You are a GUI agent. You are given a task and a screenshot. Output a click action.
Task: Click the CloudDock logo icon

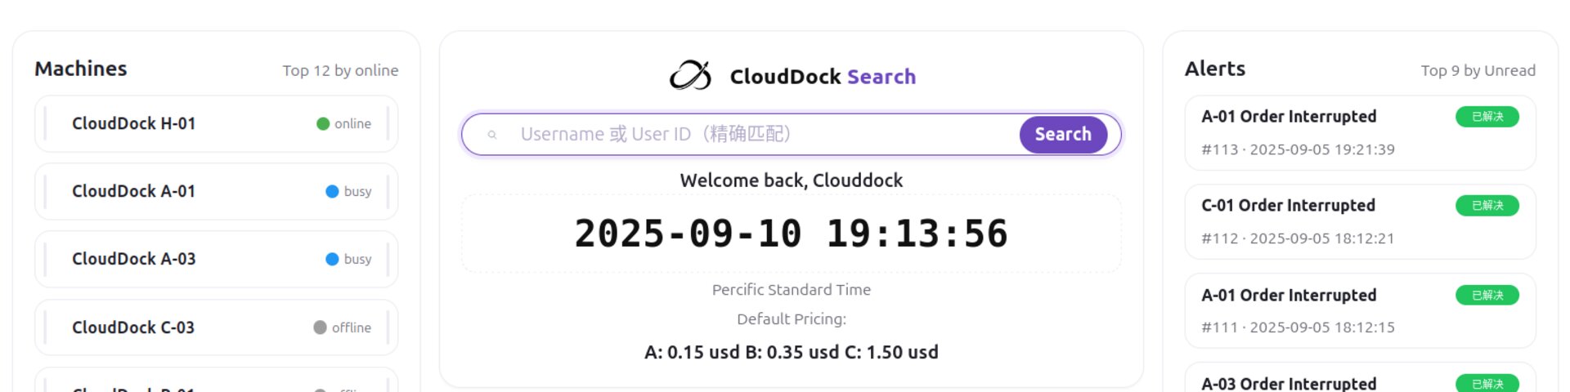(x=690, y=76)
